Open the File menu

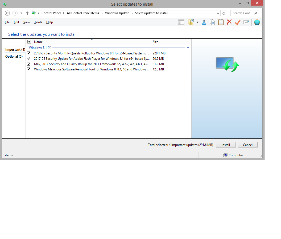click(7, 22)
